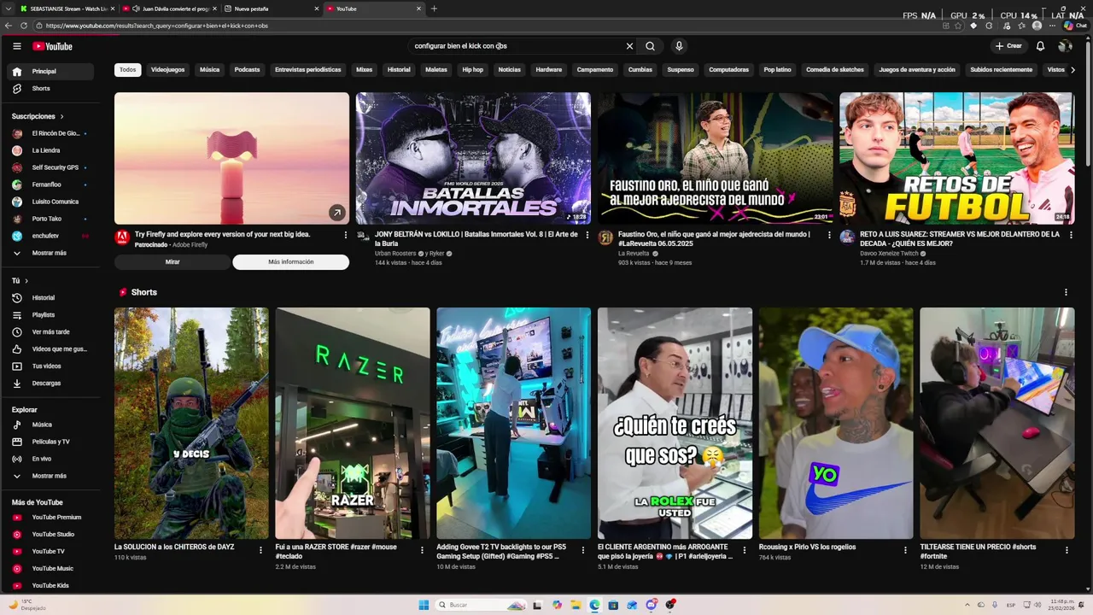1093x615 pixels.
Task: Play the Govee T2 TV backlights short
Action: [x=513, y=424]
